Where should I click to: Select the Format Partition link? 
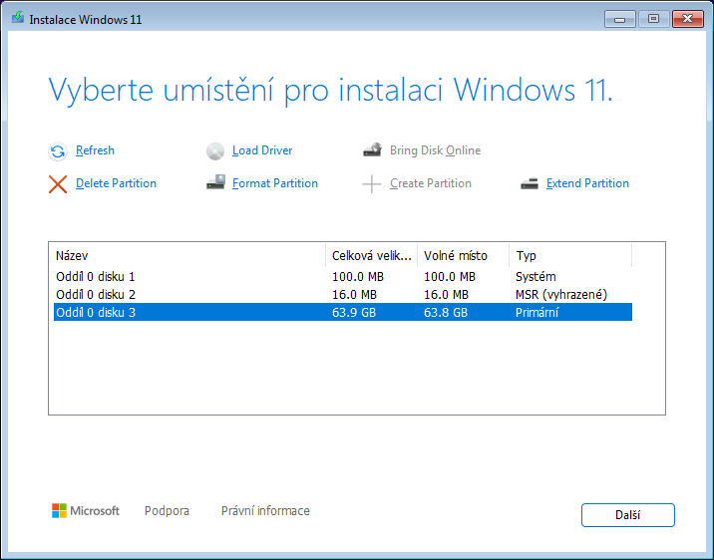pyautogui.click(x=275, y=183)
